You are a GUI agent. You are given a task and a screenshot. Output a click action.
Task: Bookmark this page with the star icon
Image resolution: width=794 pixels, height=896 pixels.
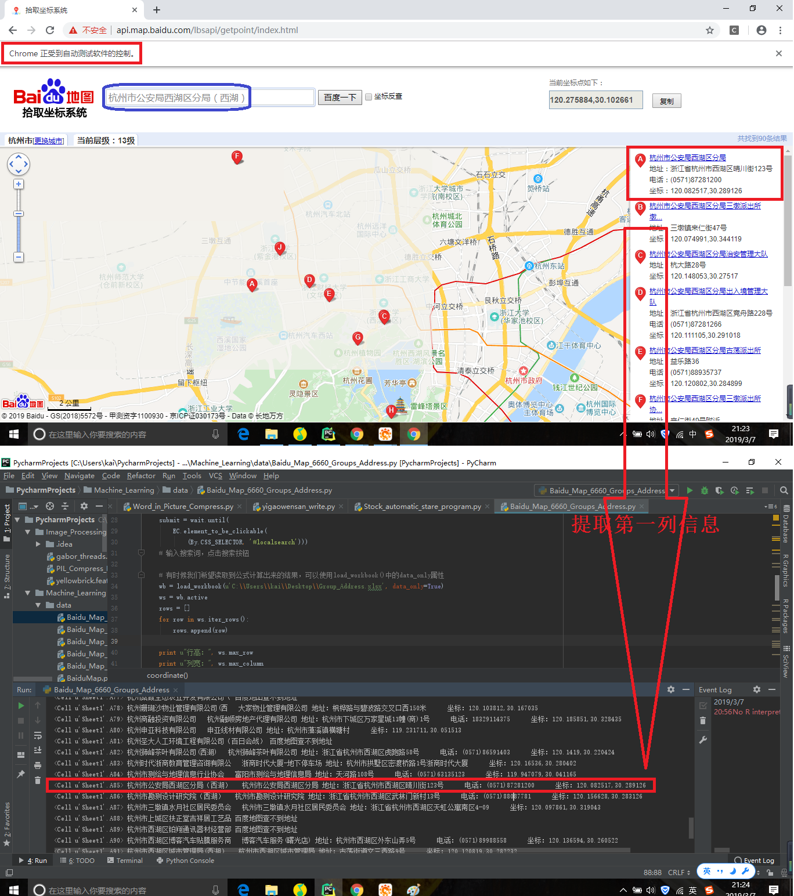click(x=710, y=30)
